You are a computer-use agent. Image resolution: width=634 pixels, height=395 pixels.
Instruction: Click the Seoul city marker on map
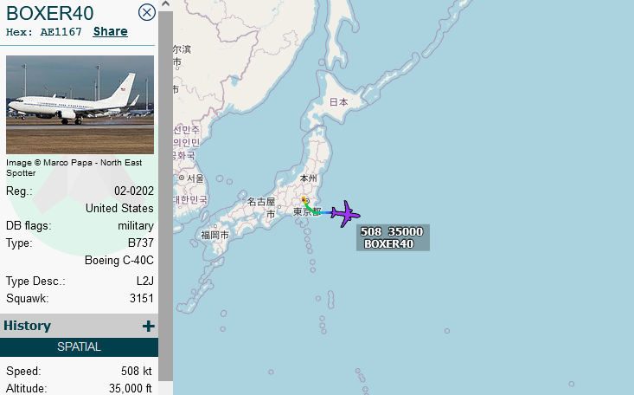[182, 178]
